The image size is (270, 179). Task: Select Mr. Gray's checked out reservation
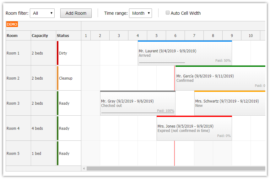138,103
